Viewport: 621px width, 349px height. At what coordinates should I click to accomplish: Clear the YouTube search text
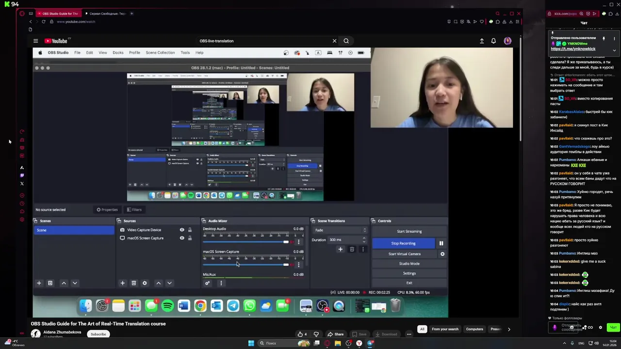[x=334, y=41]
